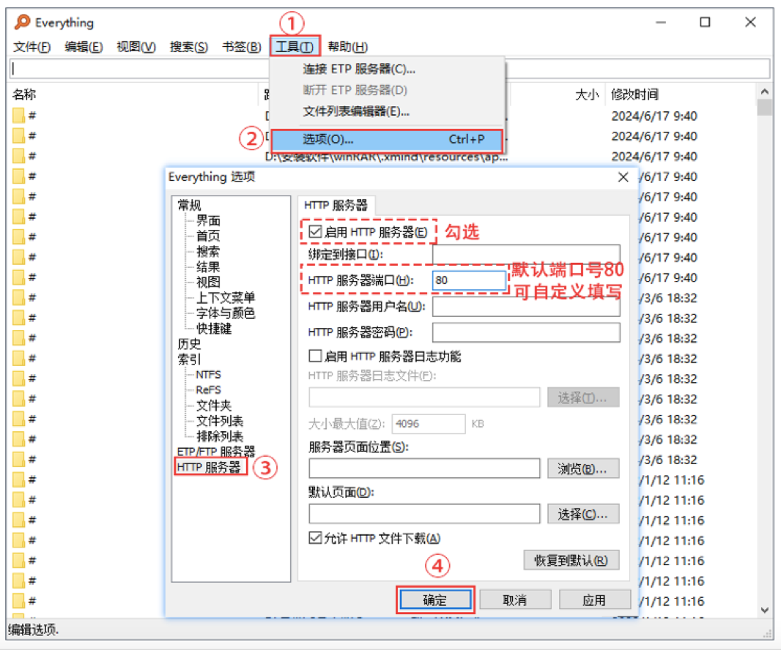Select 界面 in the options tree
Screen dimensions: 781x650
208,220
